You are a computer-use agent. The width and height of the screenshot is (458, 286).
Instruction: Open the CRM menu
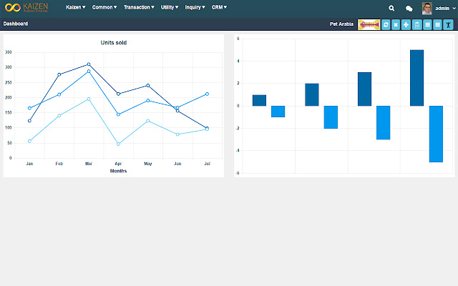click(219, 7)
